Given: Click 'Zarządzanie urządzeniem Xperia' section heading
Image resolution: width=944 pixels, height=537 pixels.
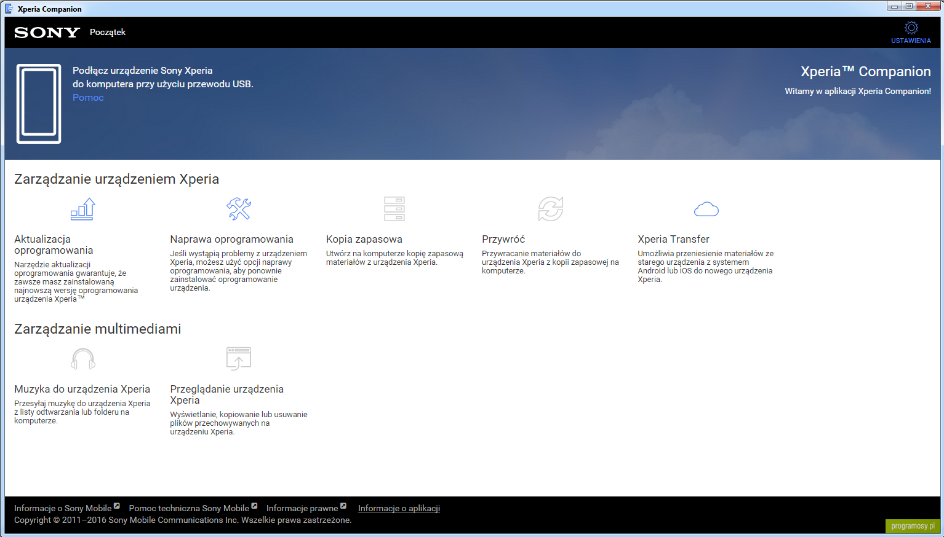Looking at the screenshot, I should [x=116, y=179].
